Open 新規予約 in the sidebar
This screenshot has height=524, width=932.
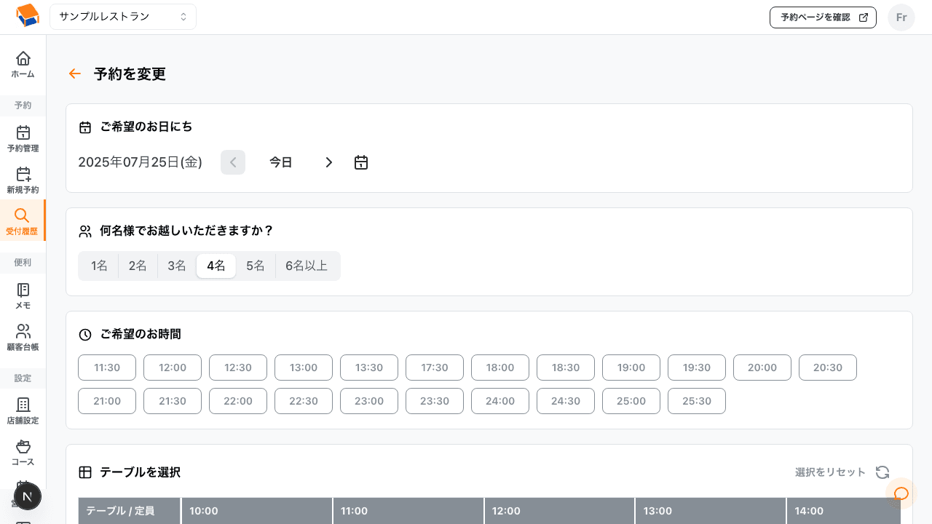pyautogui.click(x=23, y=180)
